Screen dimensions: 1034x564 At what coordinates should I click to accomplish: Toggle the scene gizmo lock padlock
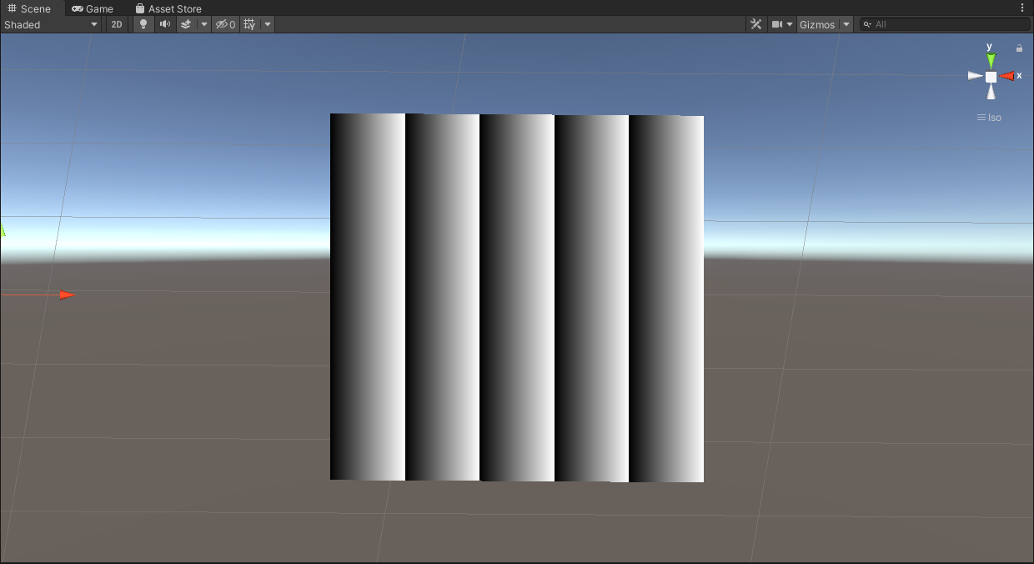(1019, 48)
